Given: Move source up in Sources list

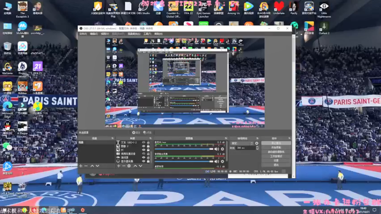Looking at the screenshot, I should pyautogui.click(x=135, y=166).
